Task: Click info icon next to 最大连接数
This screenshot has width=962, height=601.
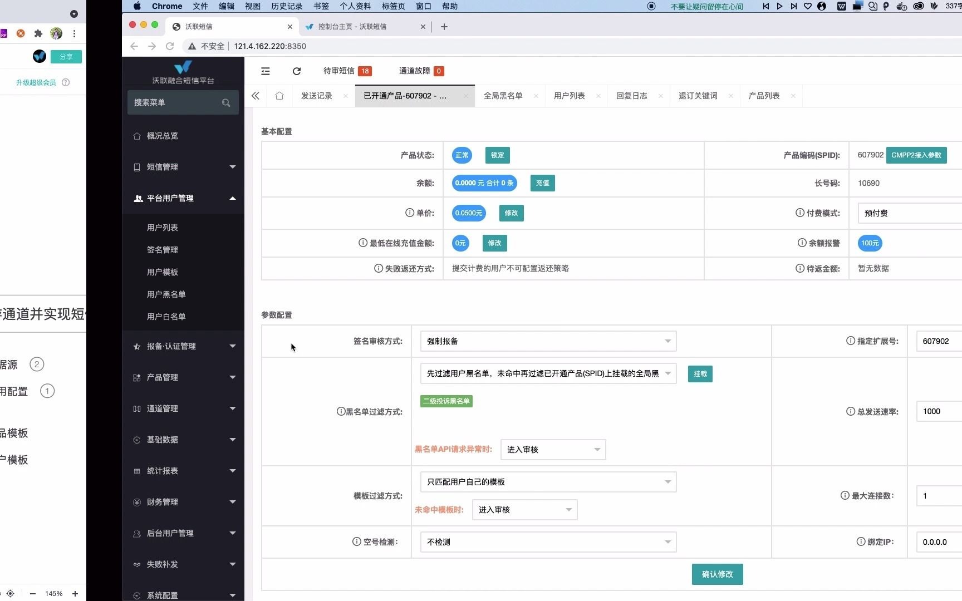Action: click(x=845, y=495)
